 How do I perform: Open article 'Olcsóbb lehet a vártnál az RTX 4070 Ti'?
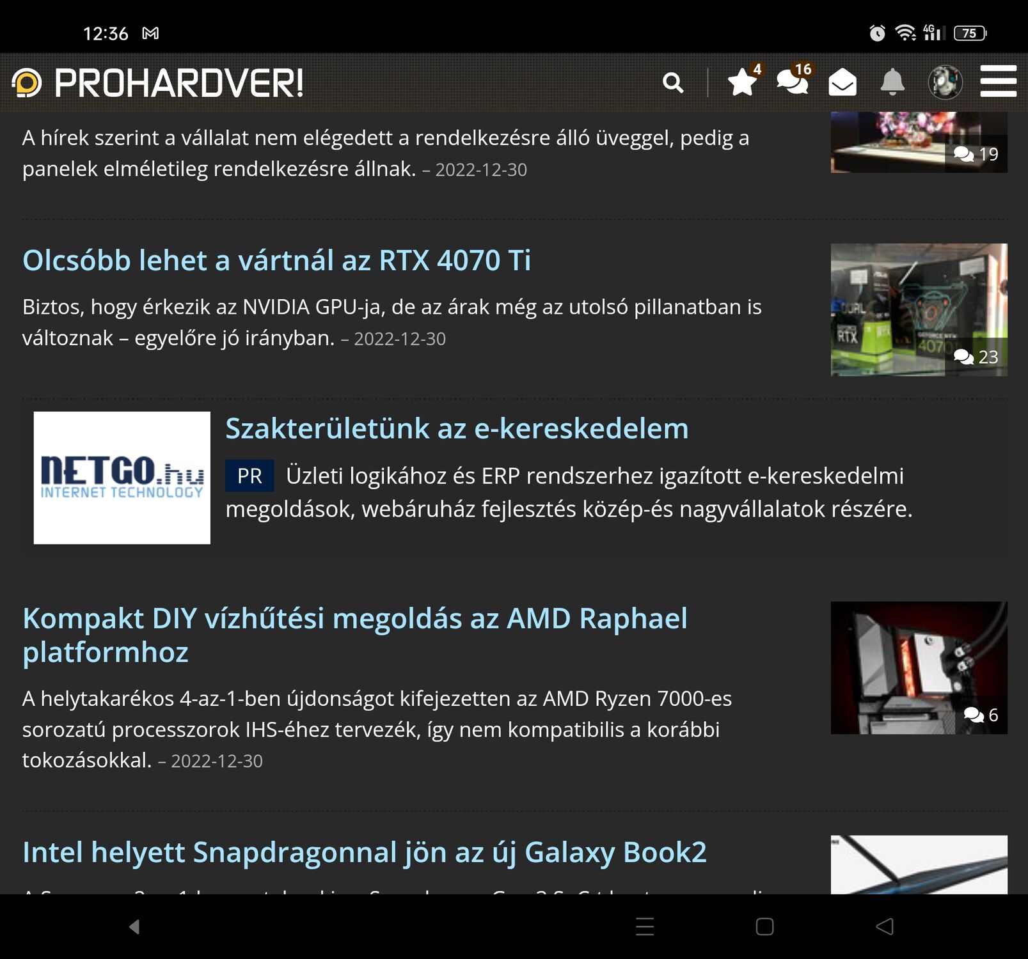click(276, 261)
